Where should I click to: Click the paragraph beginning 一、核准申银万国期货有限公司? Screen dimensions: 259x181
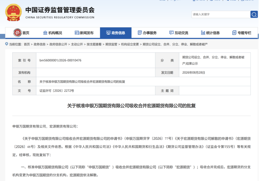pyautogui.click(x=132, y=171)
